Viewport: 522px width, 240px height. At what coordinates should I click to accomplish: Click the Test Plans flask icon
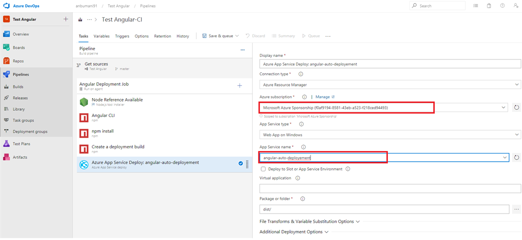coord(6,144)
